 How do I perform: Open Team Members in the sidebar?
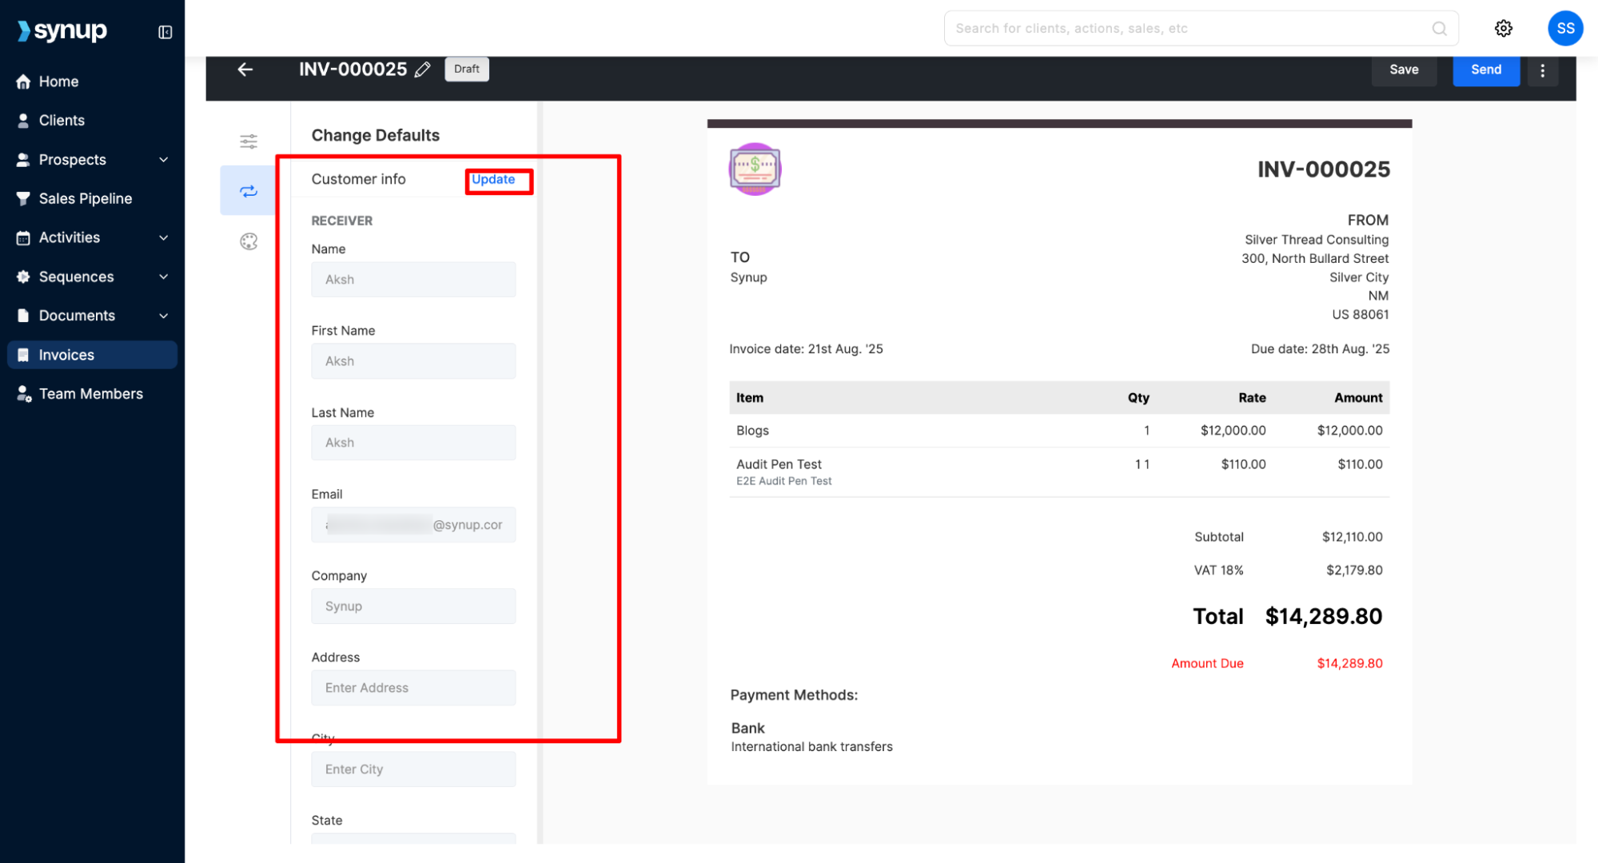92,394
